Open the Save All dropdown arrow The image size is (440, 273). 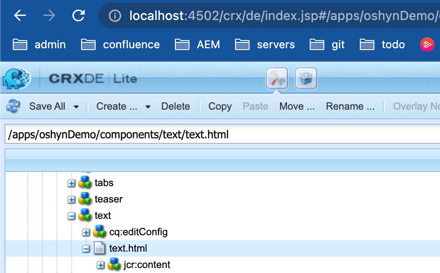pyautogui.click(x=76, y=107)
